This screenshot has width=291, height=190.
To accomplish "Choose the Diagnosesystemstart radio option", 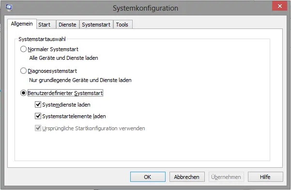I will pos(23,71).
